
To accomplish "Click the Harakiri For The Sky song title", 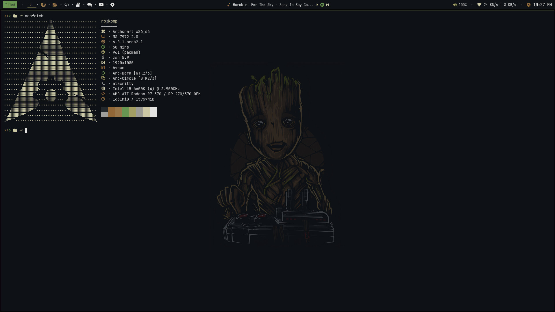I will (273, 5).
